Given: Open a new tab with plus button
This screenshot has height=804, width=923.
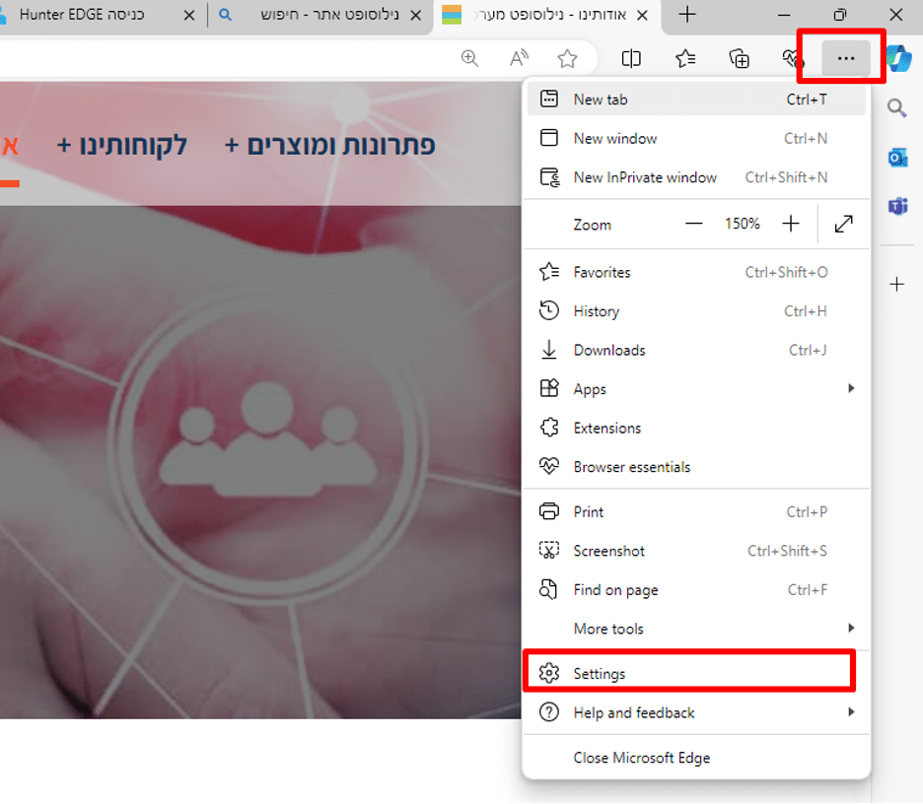Looking at the screenshot, I should tap(687, 14).
